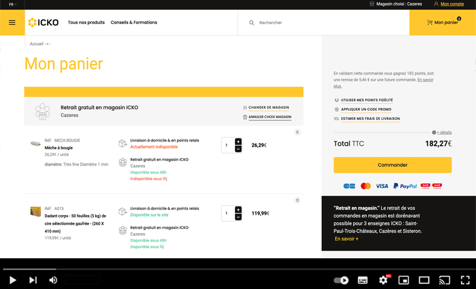Seek on the video progress bar
The height and width of the screenshot is (289, 476).
click(238, 269)
